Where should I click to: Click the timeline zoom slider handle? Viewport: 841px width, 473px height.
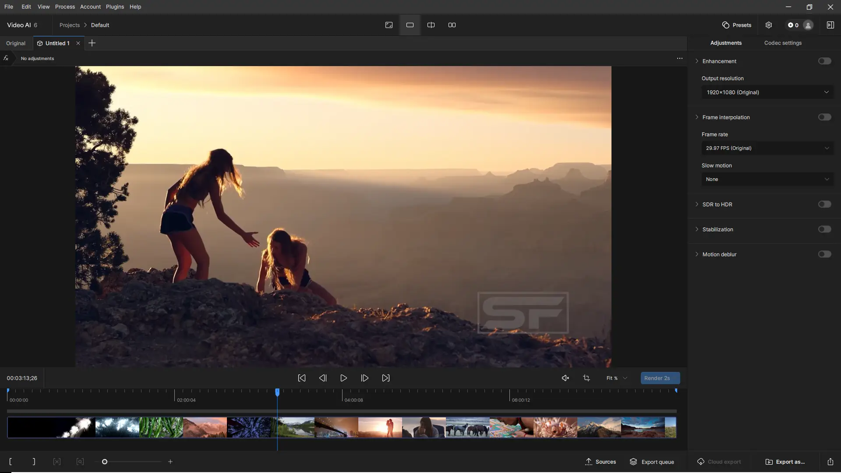tap(105, 462)
